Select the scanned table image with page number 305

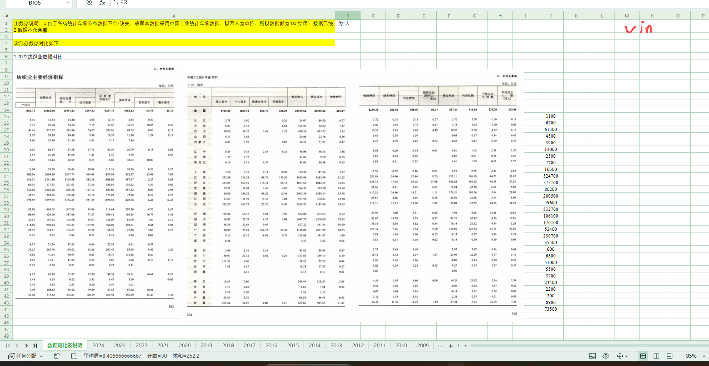[x=438, y=196]
